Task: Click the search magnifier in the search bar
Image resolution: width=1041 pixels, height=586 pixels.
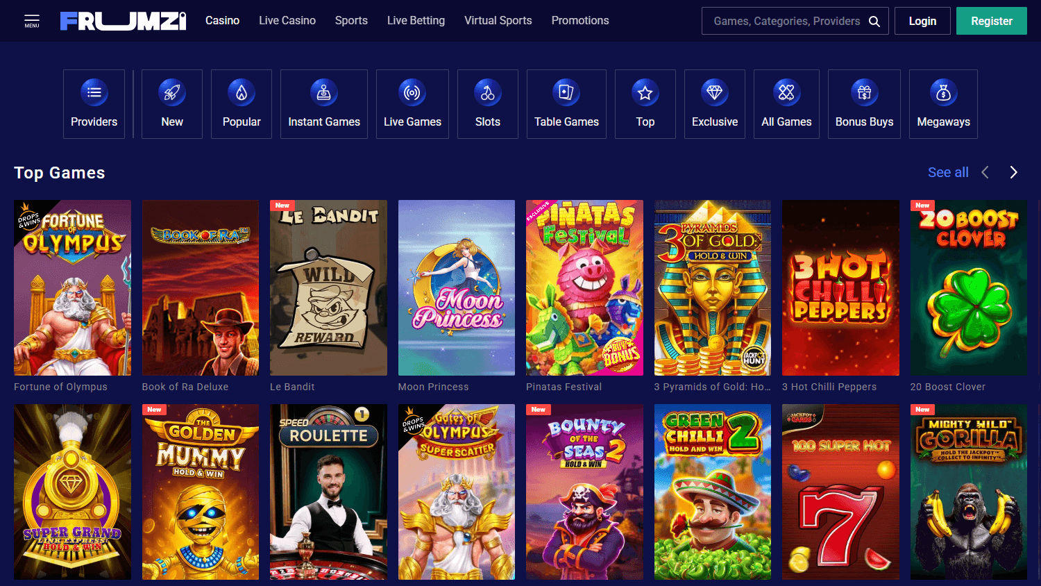Action: 874,21
